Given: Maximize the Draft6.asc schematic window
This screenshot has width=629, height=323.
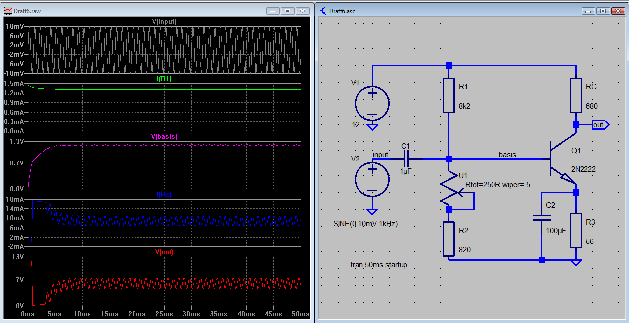Looking at the screenshot, I should tap(603, 10).
